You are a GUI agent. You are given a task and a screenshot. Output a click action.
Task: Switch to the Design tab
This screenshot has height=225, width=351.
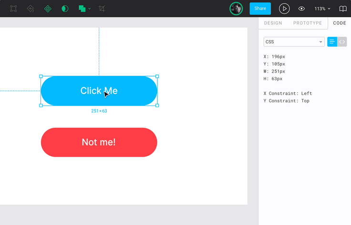pos(273,23)
